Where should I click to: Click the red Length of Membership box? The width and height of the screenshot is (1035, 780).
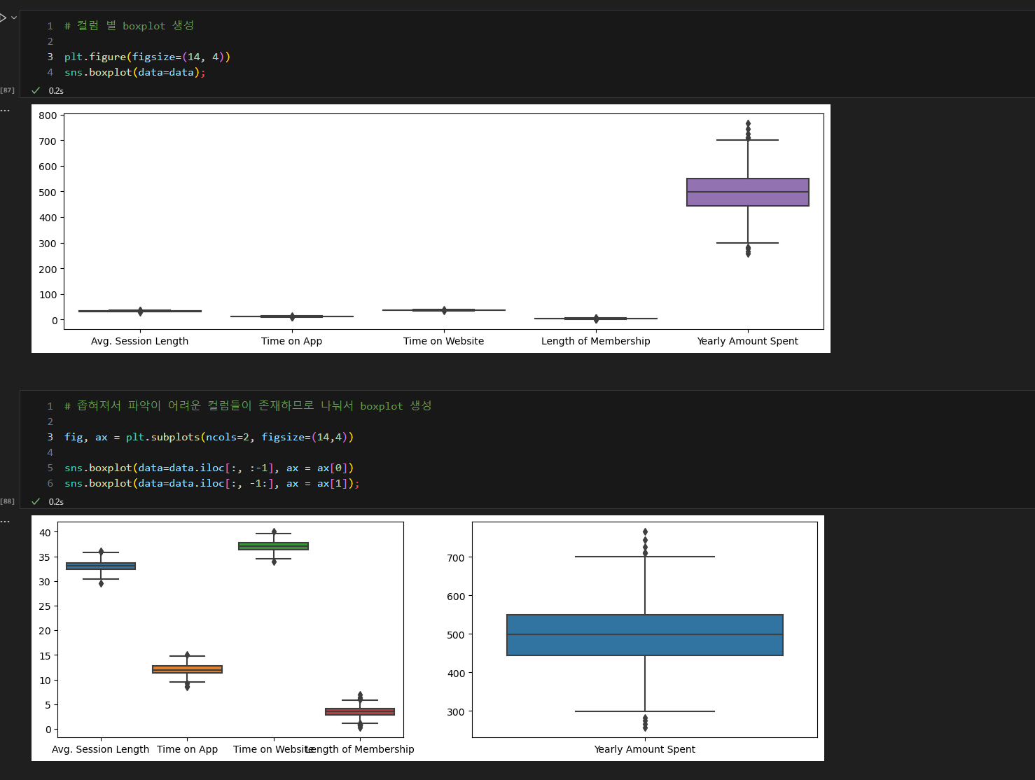coord(360,711)
